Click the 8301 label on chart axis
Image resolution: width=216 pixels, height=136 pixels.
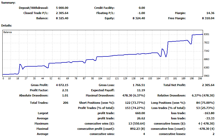click(x=207, y=34)
